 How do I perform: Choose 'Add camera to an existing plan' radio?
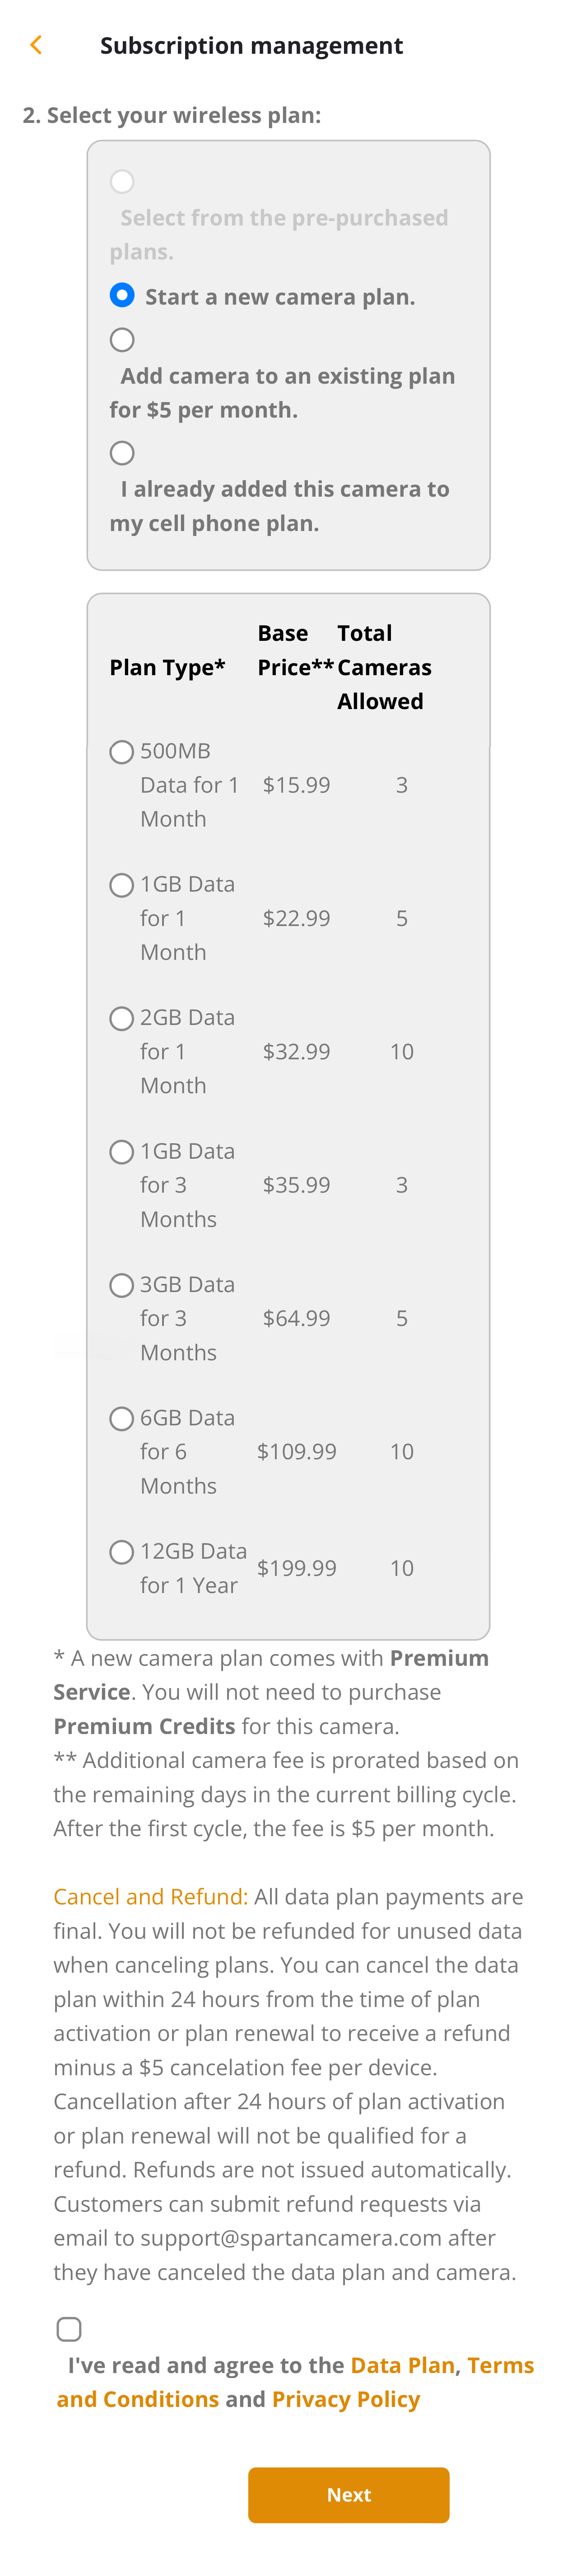122,340
